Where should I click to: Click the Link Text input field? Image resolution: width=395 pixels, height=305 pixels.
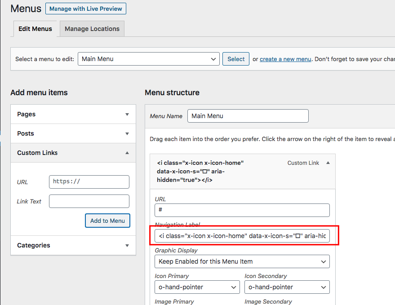89,201
